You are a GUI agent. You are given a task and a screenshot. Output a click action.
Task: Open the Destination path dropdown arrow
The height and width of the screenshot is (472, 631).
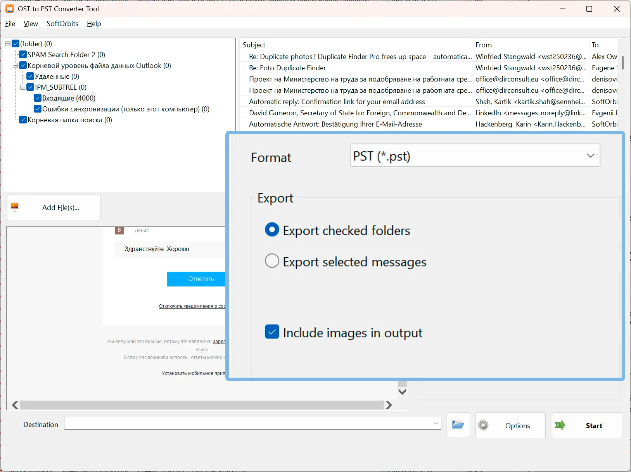coord(436,423)
